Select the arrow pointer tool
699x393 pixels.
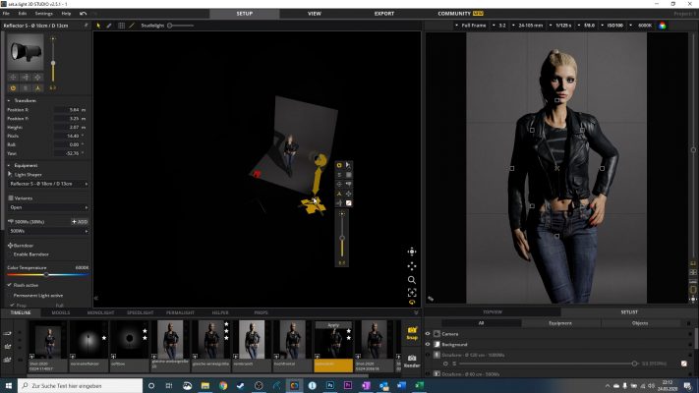(x=99, y=25)
